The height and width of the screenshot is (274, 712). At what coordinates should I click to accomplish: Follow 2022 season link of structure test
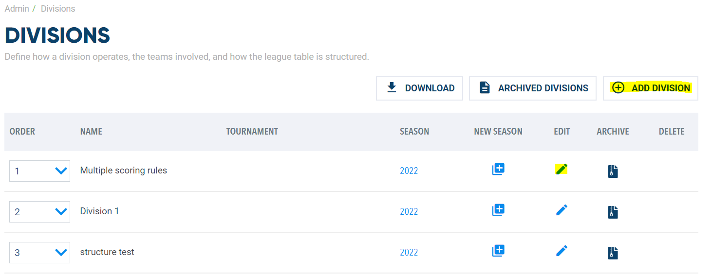409,252
